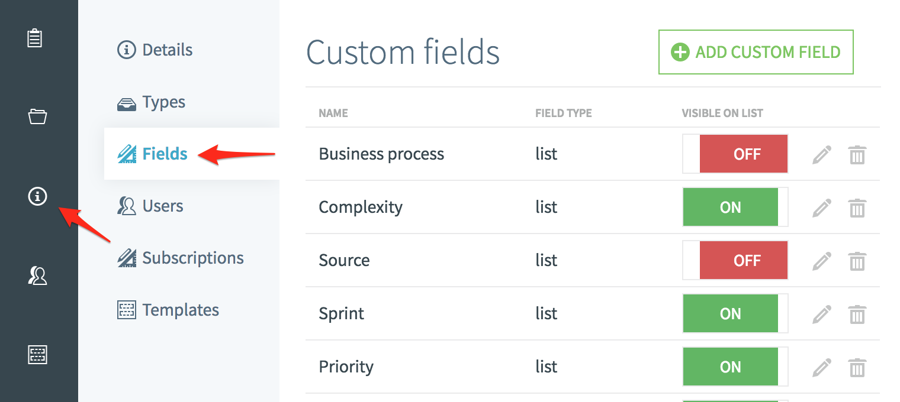This screenshot has height=402, width=900.
Task: Turn on visibility for Source
Action: click(735, 261)
